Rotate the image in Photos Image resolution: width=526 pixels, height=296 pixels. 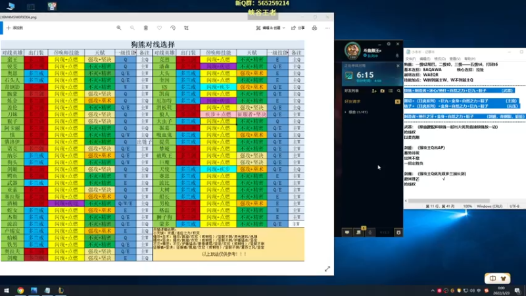[173, 28]
